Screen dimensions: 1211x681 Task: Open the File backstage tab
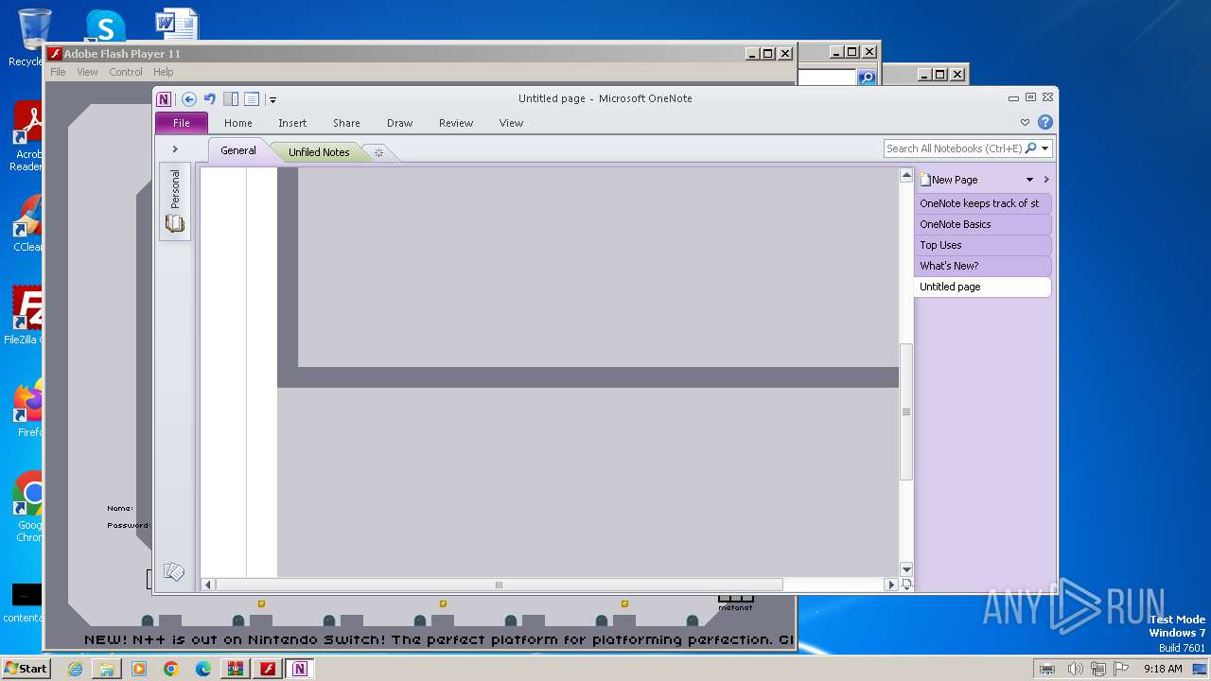181,123
